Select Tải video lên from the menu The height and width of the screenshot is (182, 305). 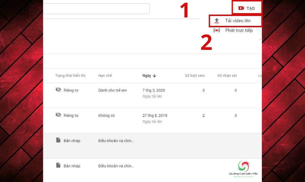pos(237,21)
